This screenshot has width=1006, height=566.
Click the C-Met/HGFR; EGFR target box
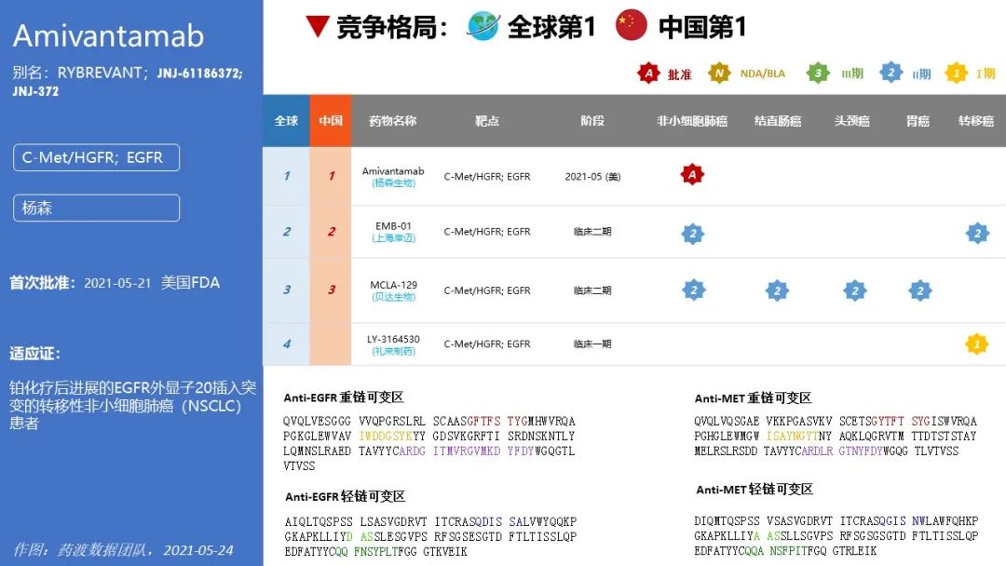[x=96, y=157]
